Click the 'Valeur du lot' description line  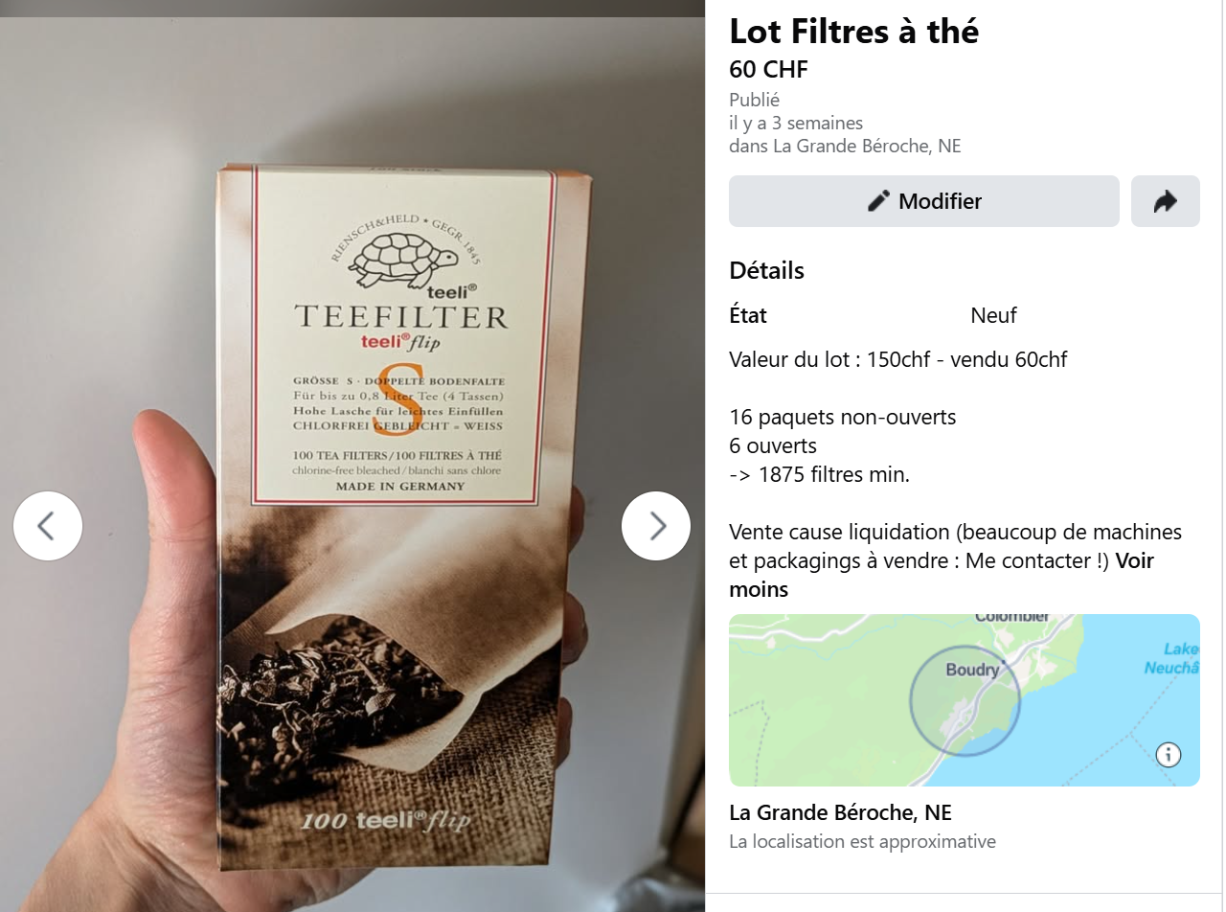click(897, 360)
